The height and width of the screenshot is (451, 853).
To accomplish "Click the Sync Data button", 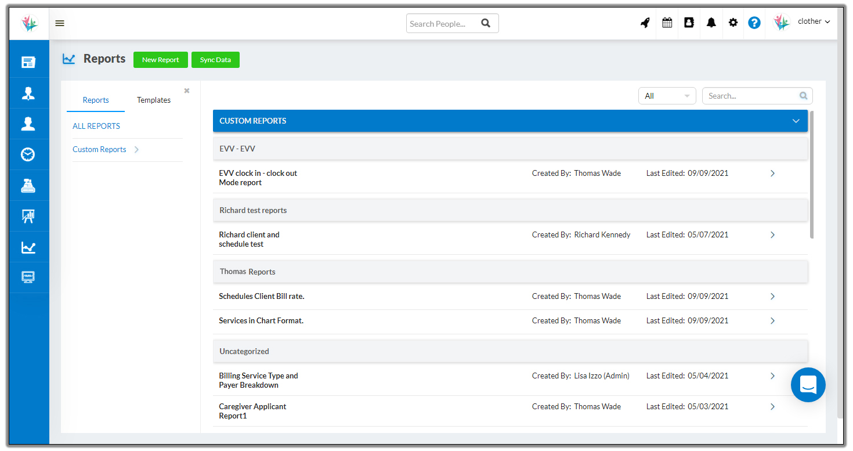I will coord(215,59).
